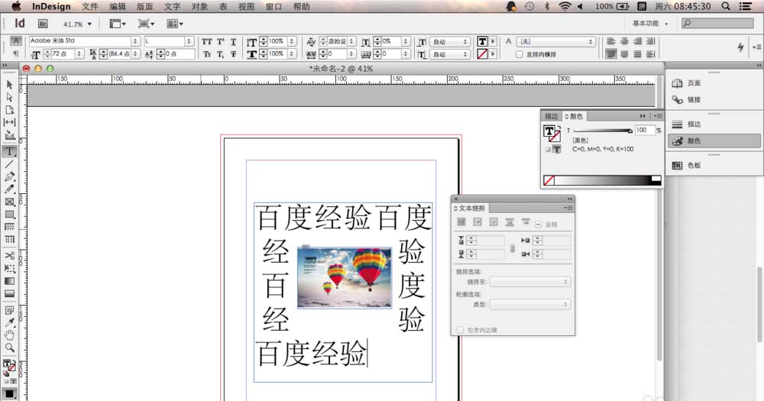Open the view options dropdown in application bar
This screenshot has height=401, width=764.
click(118, 24)
